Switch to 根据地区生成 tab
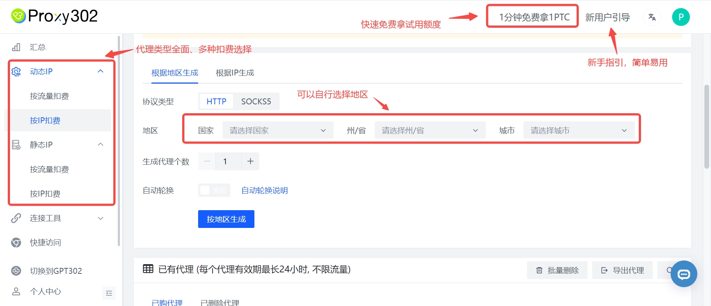 coord(175,73)
